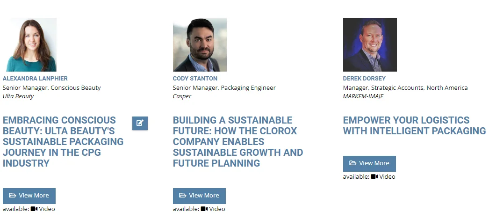Click the CODY STANTON name link
Viewport: 489px width, 219px height.
coord(195,78)
